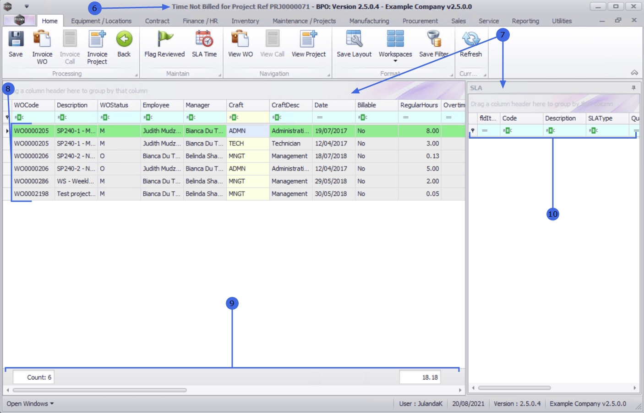Open the Maintenance / Projects tab

(x=304, y=21)
